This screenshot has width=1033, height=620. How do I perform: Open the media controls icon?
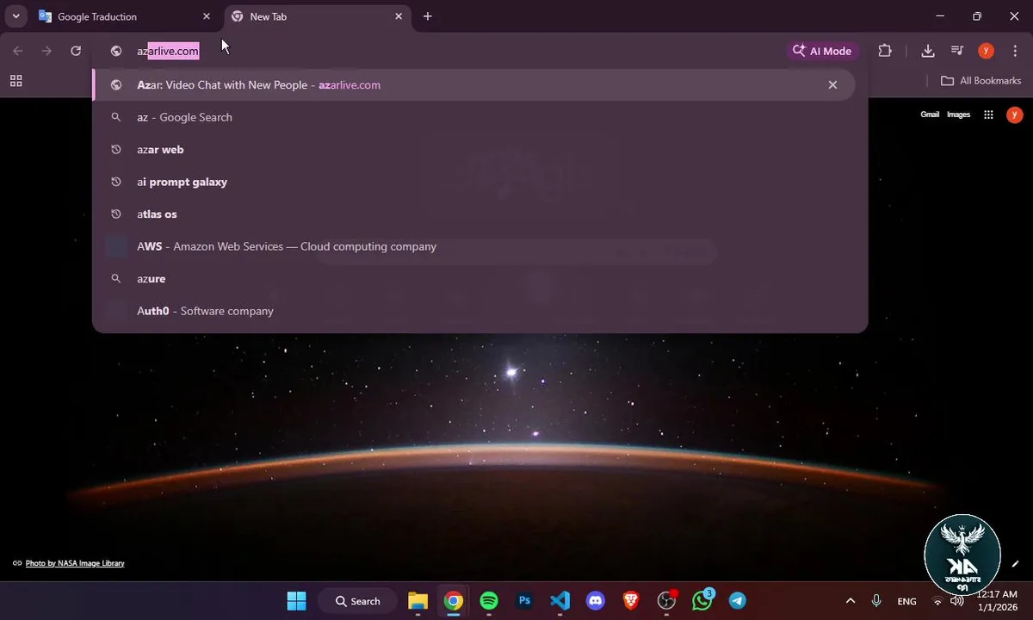point(957,51)
